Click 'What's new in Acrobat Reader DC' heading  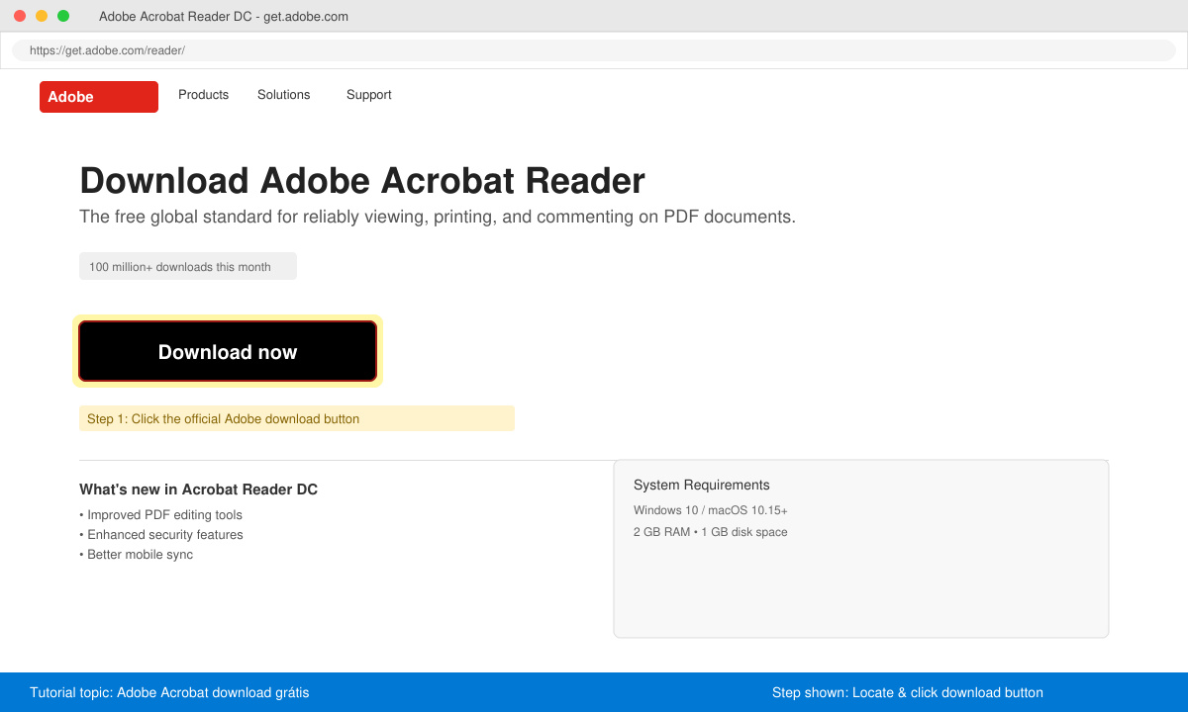pos(198,489)
